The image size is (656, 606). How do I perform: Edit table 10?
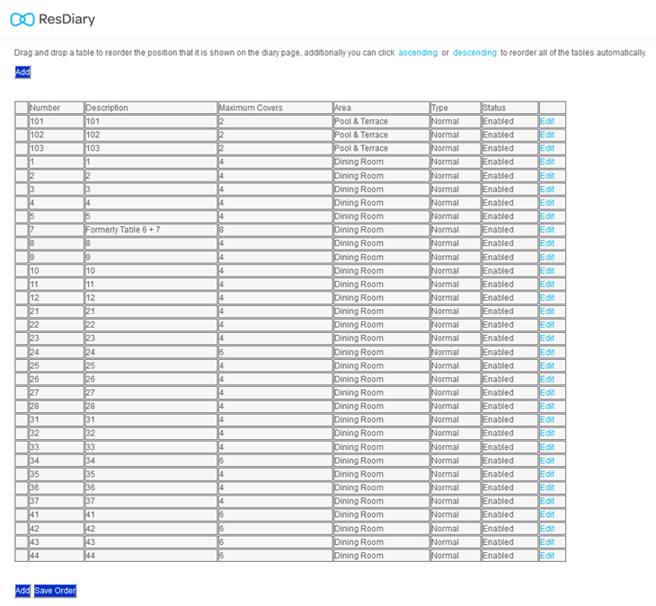pyautogui.click(x=546, y=270)
